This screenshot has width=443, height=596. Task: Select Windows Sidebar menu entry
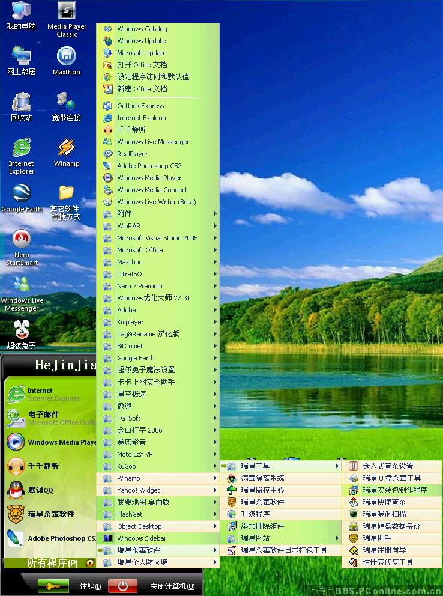pyautogui.click(x=158, y=538)
